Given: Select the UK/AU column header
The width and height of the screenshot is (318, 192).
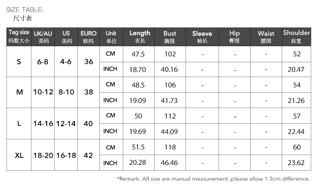Looking at the screenshot, I should click(43, 37).
